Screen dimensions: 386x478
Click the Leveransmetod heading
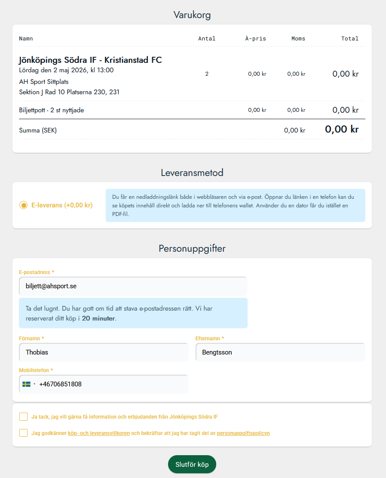[192, 173]
